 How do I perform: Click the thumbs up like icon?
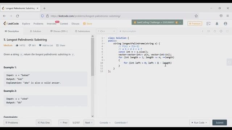pos(17,45)
